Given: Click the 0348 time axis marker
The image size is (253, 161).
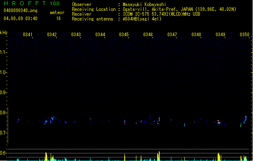Looking at the screenshot, I should click(196, 35).
